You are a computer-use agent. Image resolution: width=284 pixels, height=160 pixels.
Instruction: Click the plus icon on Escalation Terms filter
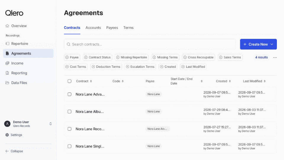point(128,67)
